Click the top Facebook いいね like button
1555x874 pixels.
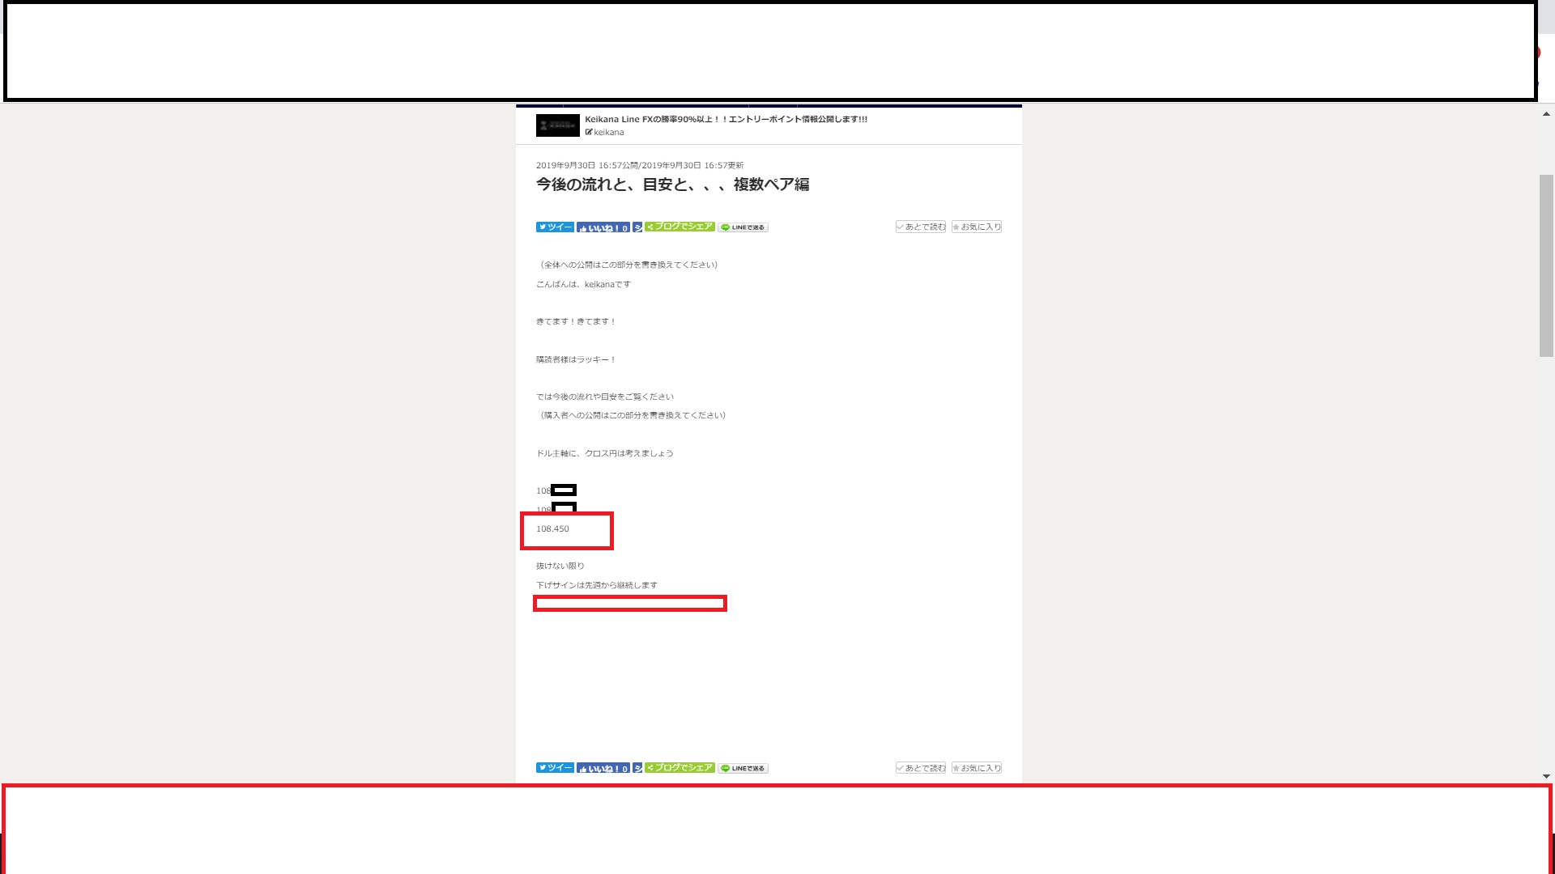(603, 227)
